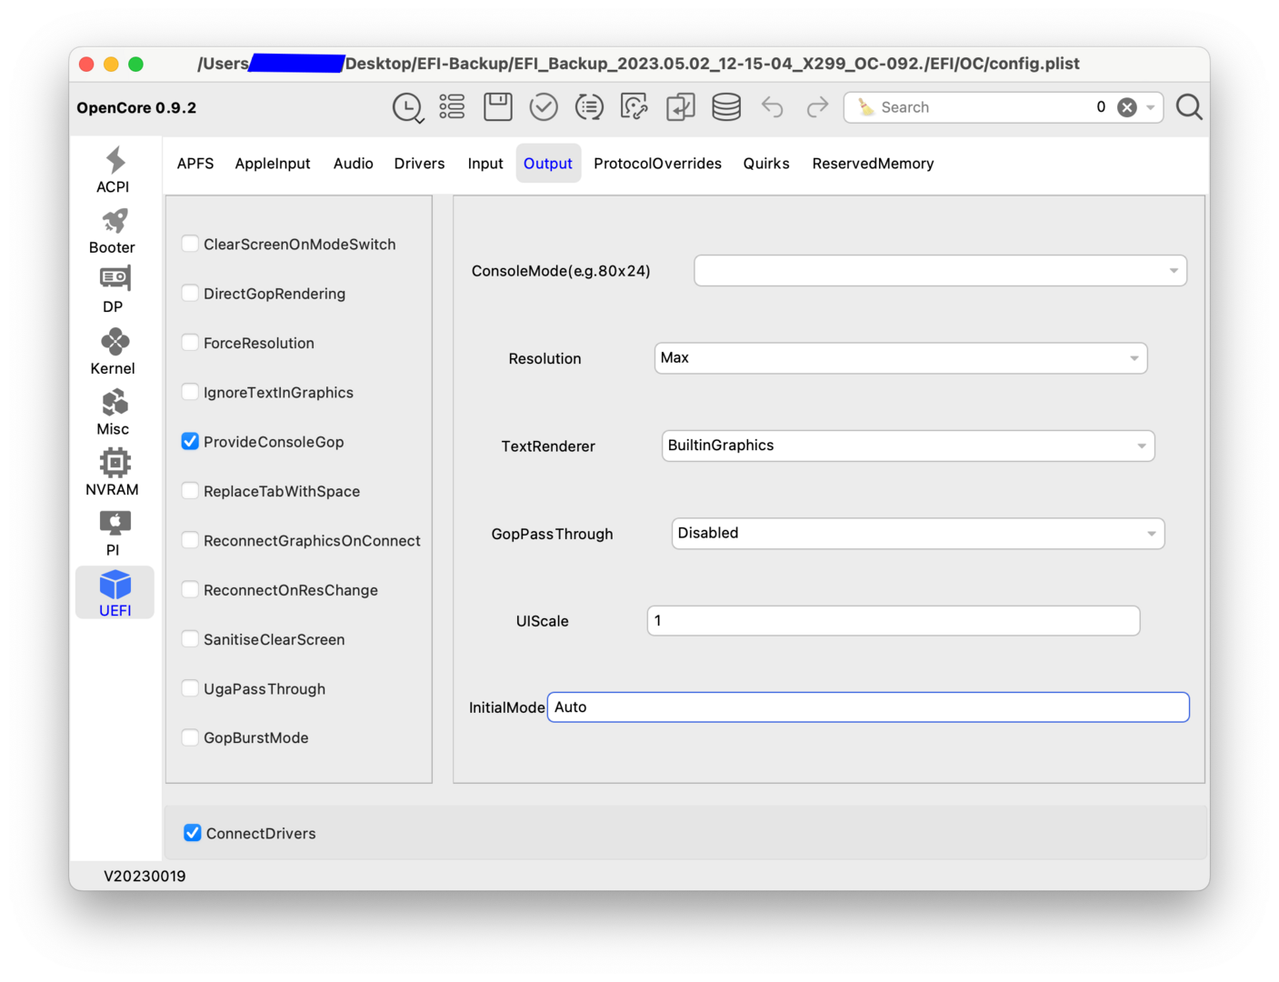Select the UEFI section in the sidebar
The image size is (1279, 982).
(x=115, y=593)
